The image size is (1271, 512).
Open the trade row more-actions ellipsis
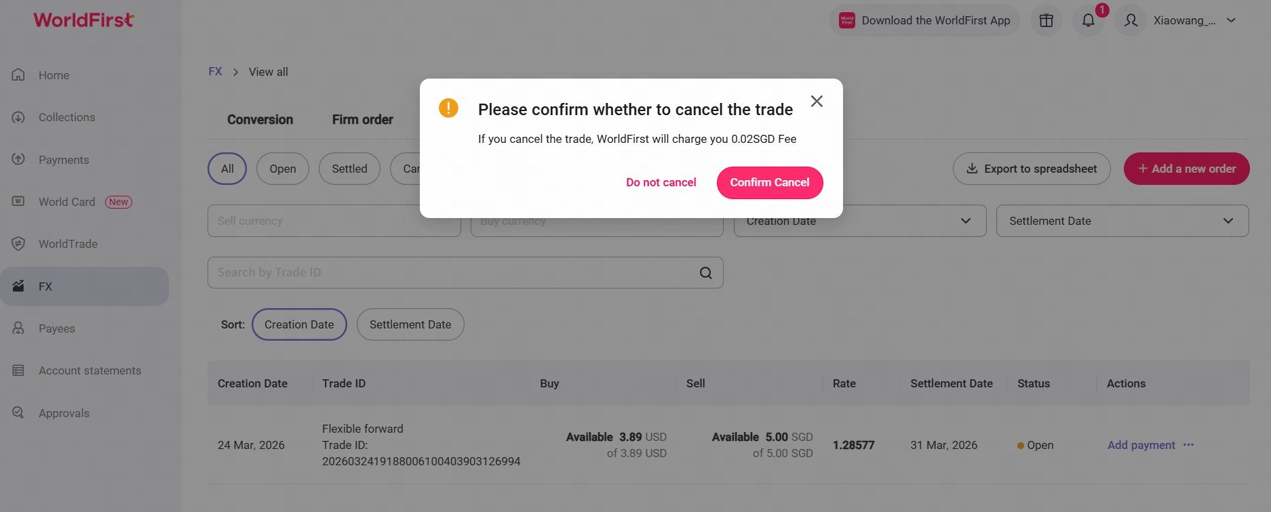click(1188, 445)
